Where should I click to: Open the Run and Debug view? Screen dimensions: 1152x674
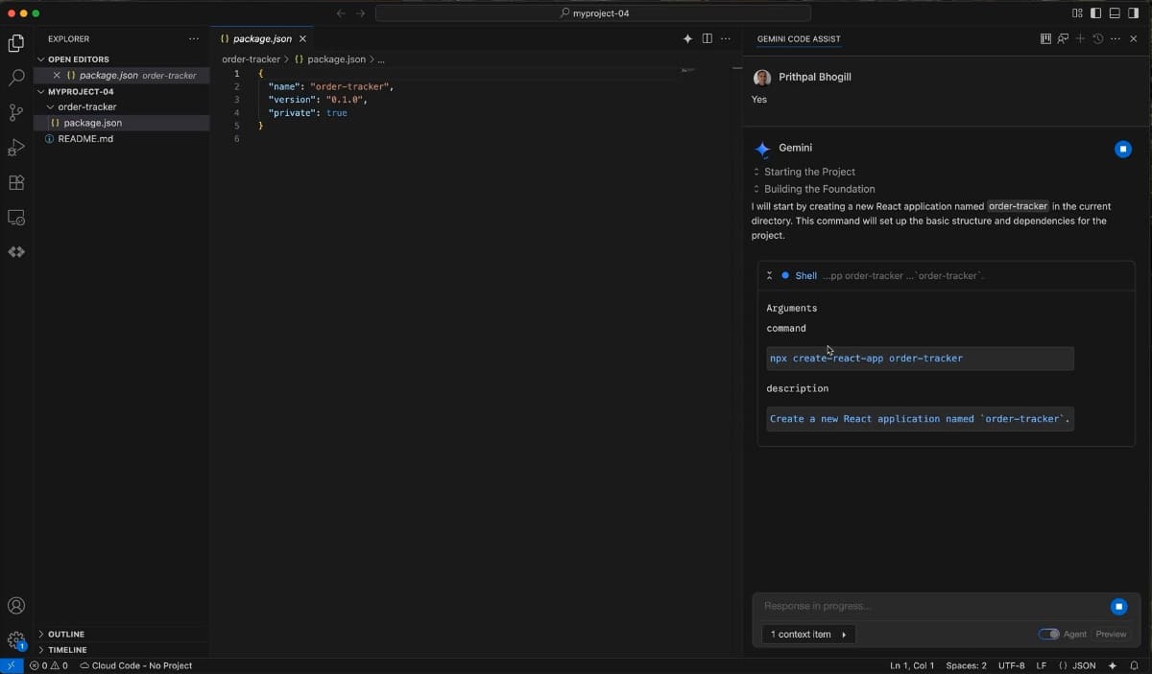click(16, 148)
